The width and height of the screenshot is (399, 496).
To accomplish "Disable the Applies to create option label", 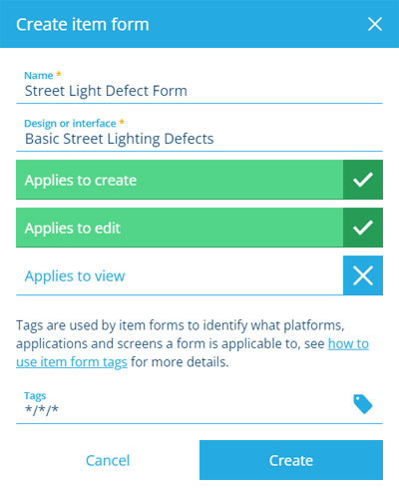I will [81, 181].
